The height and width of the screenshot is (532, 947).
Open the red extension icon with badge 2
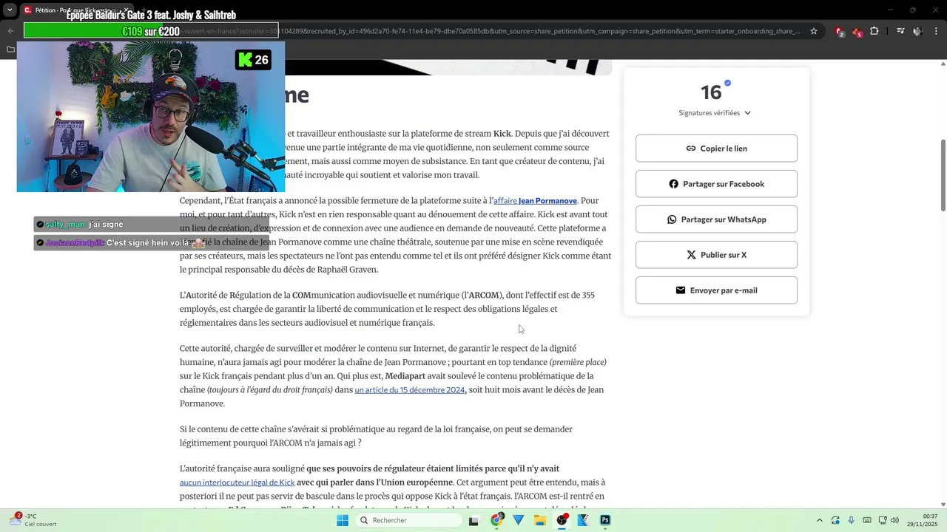point(840,32)
